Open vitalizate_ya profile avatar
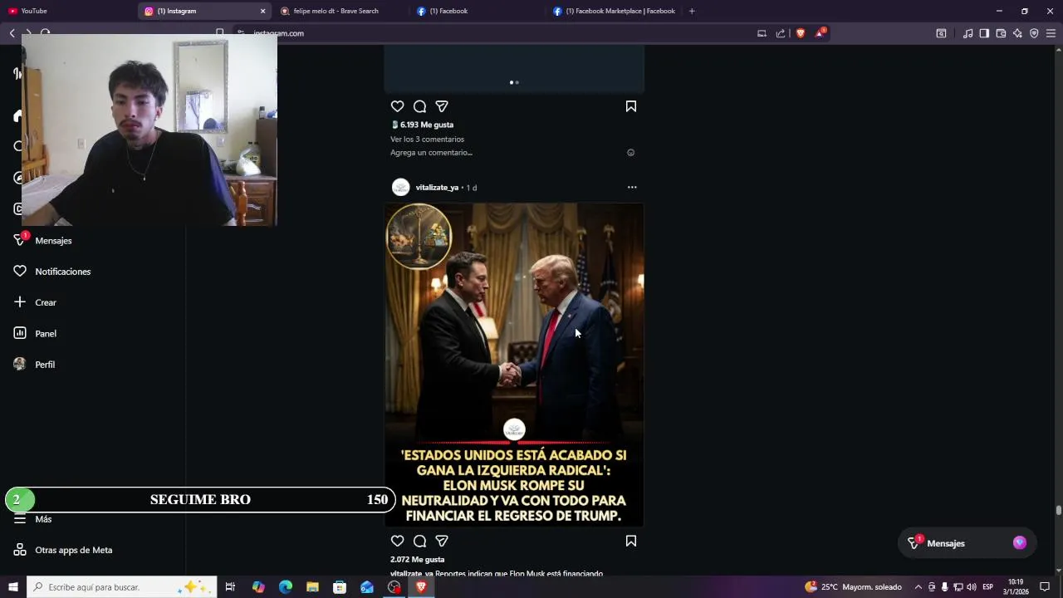This screenshot has width=1063, height=598. click(400, 187)
